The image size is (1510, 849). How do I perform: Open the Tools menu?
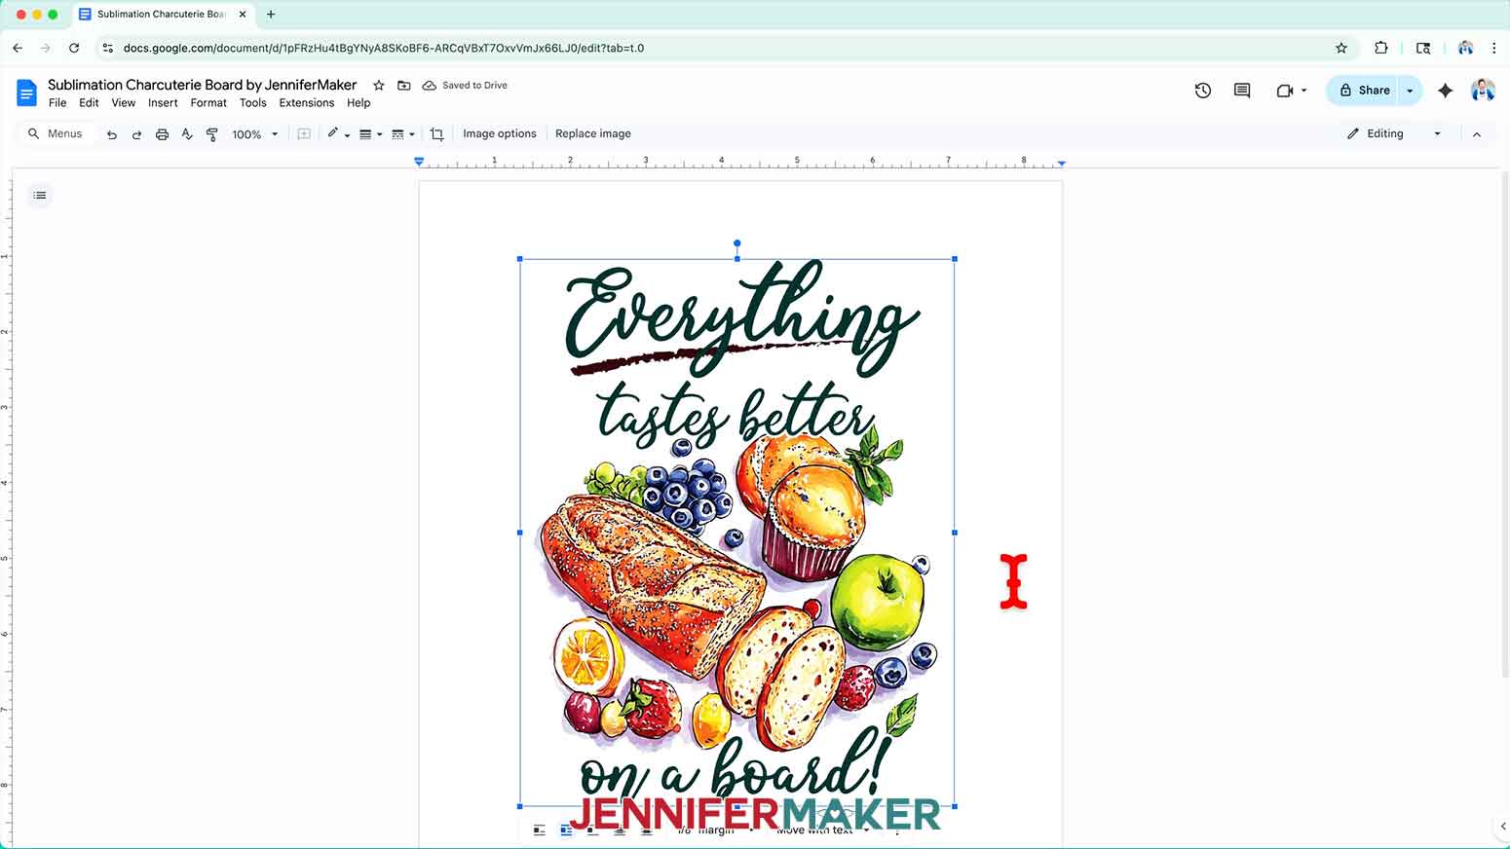pos(253,103)
